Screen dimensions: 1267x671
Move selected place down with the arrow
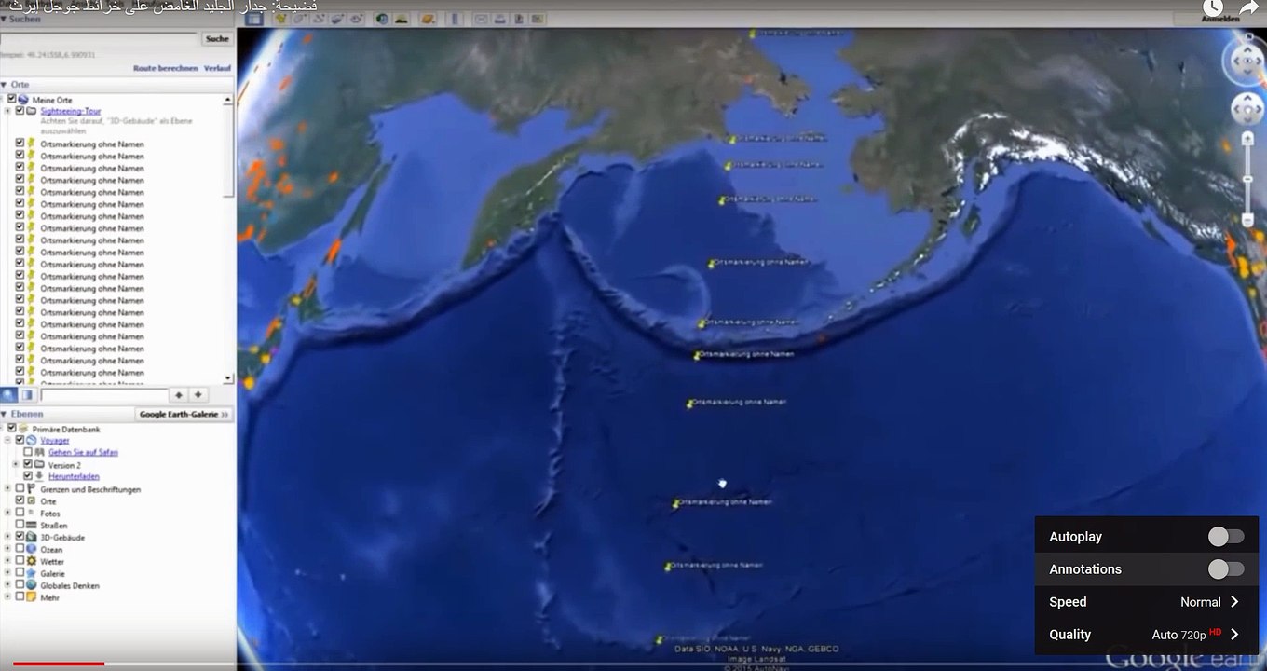click(x=198, y=395)
